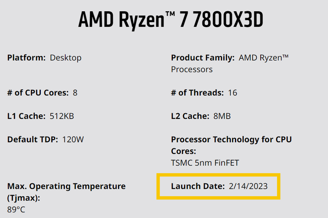Click the Default TDP label
The image size is (328, 218).
click(x=32, y=139)
